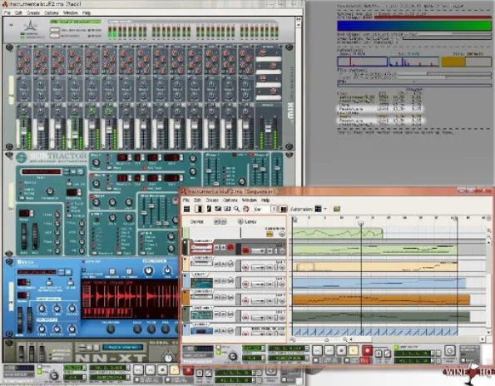The width and height of the screenshot is (495, 386).
Task: Toggle Click checkbox in Sequencer window transport
Action: [218, 348]
